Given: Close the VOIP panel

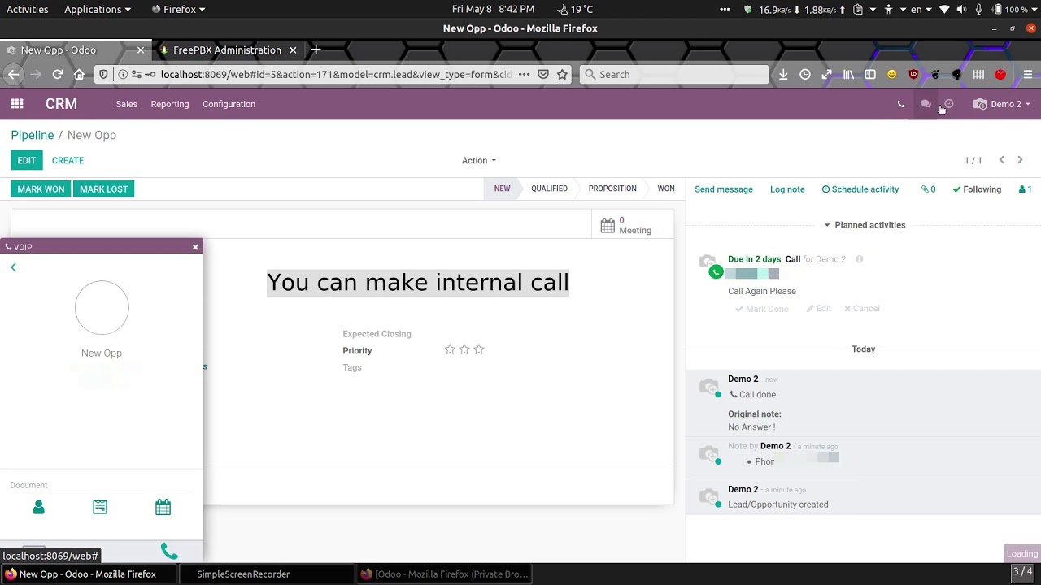Looking at the screenshot, I should pyautogui.click(x=195, y=247).
